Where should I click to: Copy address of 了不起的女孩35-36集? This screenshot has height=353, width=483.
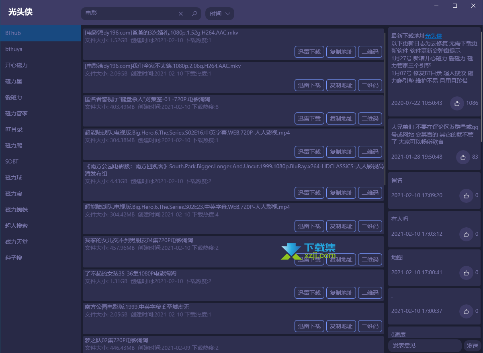tap(341, 293)
